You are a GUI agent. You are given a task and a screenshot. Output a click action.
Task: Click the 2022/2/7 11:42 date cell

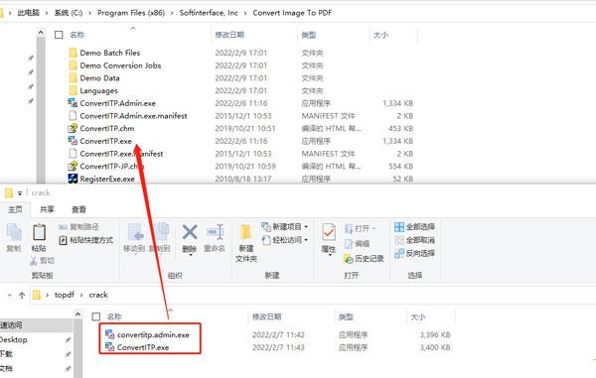[278, 334]
